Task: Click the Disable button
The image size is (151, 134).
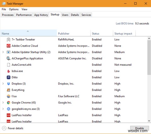Action: pyautogui.click(x=140, y=128)
